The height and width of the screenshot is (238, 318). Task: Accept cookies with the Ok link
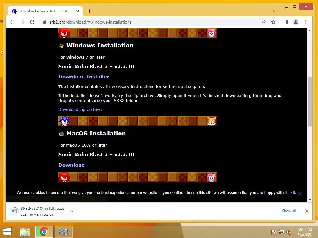point(293,193)
